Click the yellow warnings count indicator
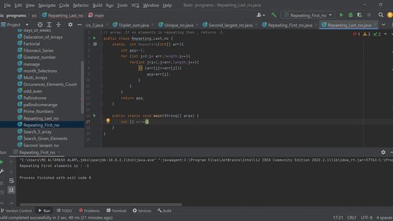This screenshot has width=393, height=221. pos(367,34)
